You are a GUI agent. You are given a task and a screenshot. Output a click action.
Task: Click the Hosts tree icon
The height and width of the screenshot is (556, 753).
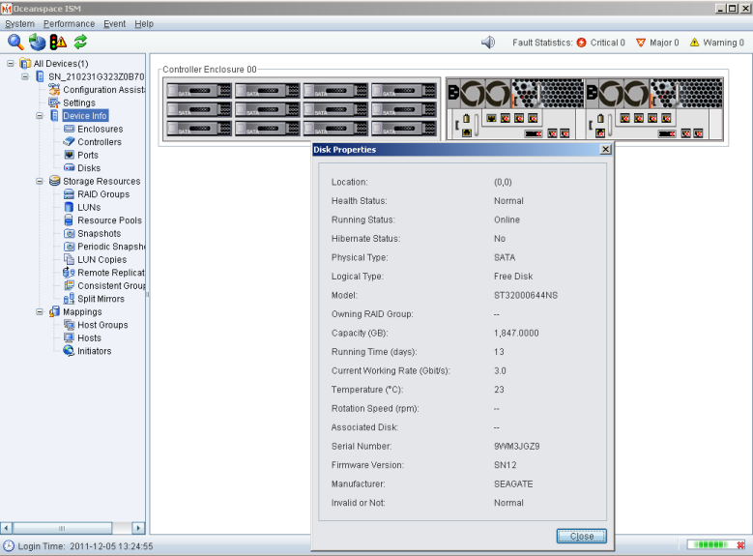coord(70,337)
